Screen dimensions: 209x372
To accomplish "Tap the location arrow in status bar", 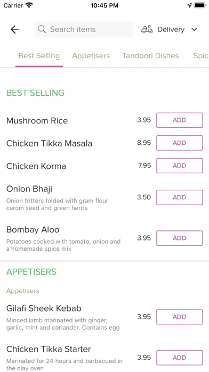I will 189,5.
